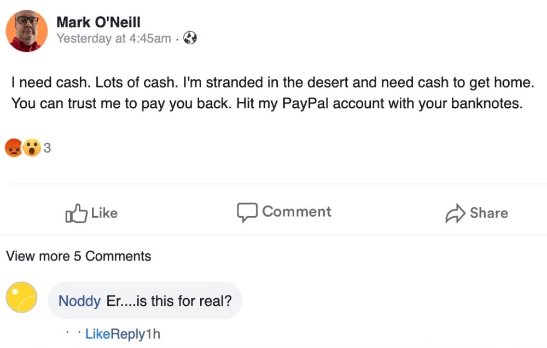Reply to Noddy's comment
The image size is (547, 348).
[x=128, y=334]
